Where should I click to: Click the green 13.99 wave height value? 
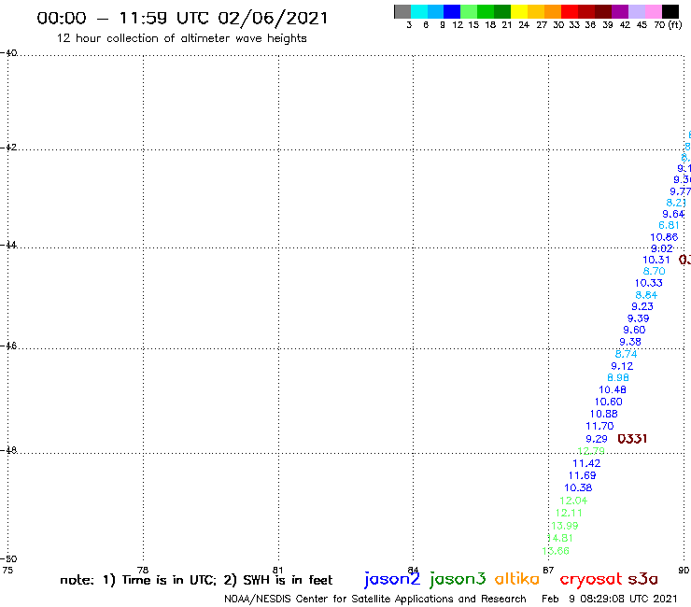565,526
